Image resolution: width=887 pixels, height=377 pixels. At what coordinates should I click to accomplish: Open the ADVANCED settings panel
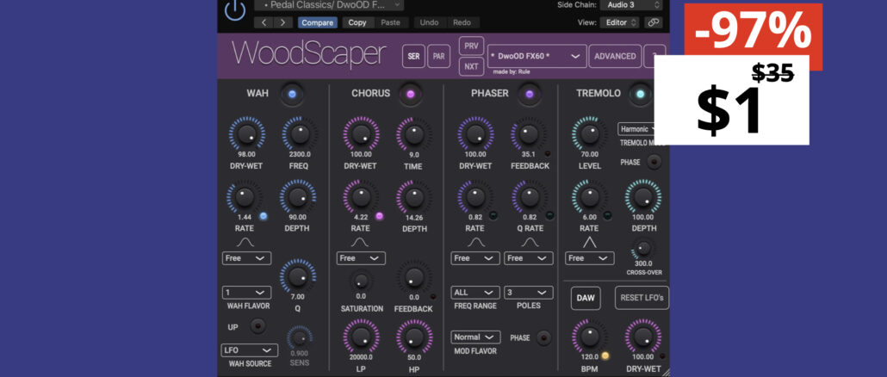(x=615, y=56)
